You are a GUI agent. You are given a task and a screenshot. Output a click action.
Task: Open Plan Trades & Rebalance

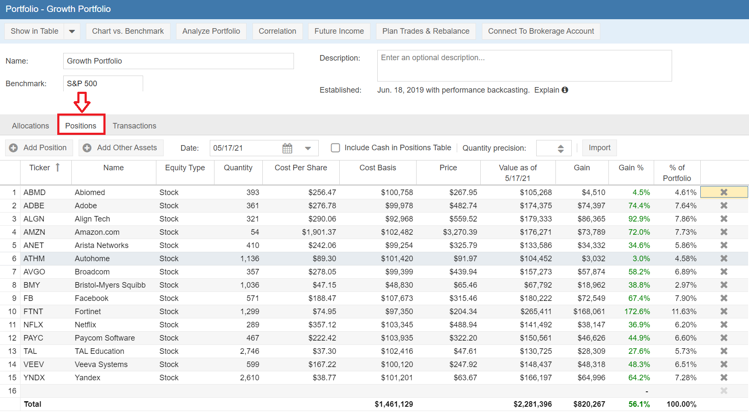click(x=426, y=31)
